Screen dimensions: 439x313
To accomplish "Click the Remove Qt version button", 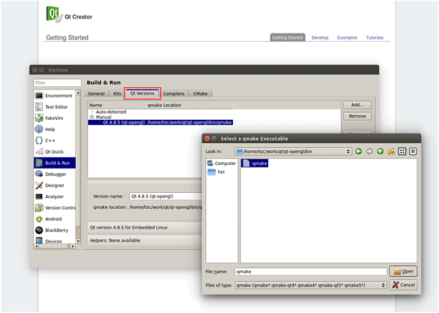I will (358, 116).
